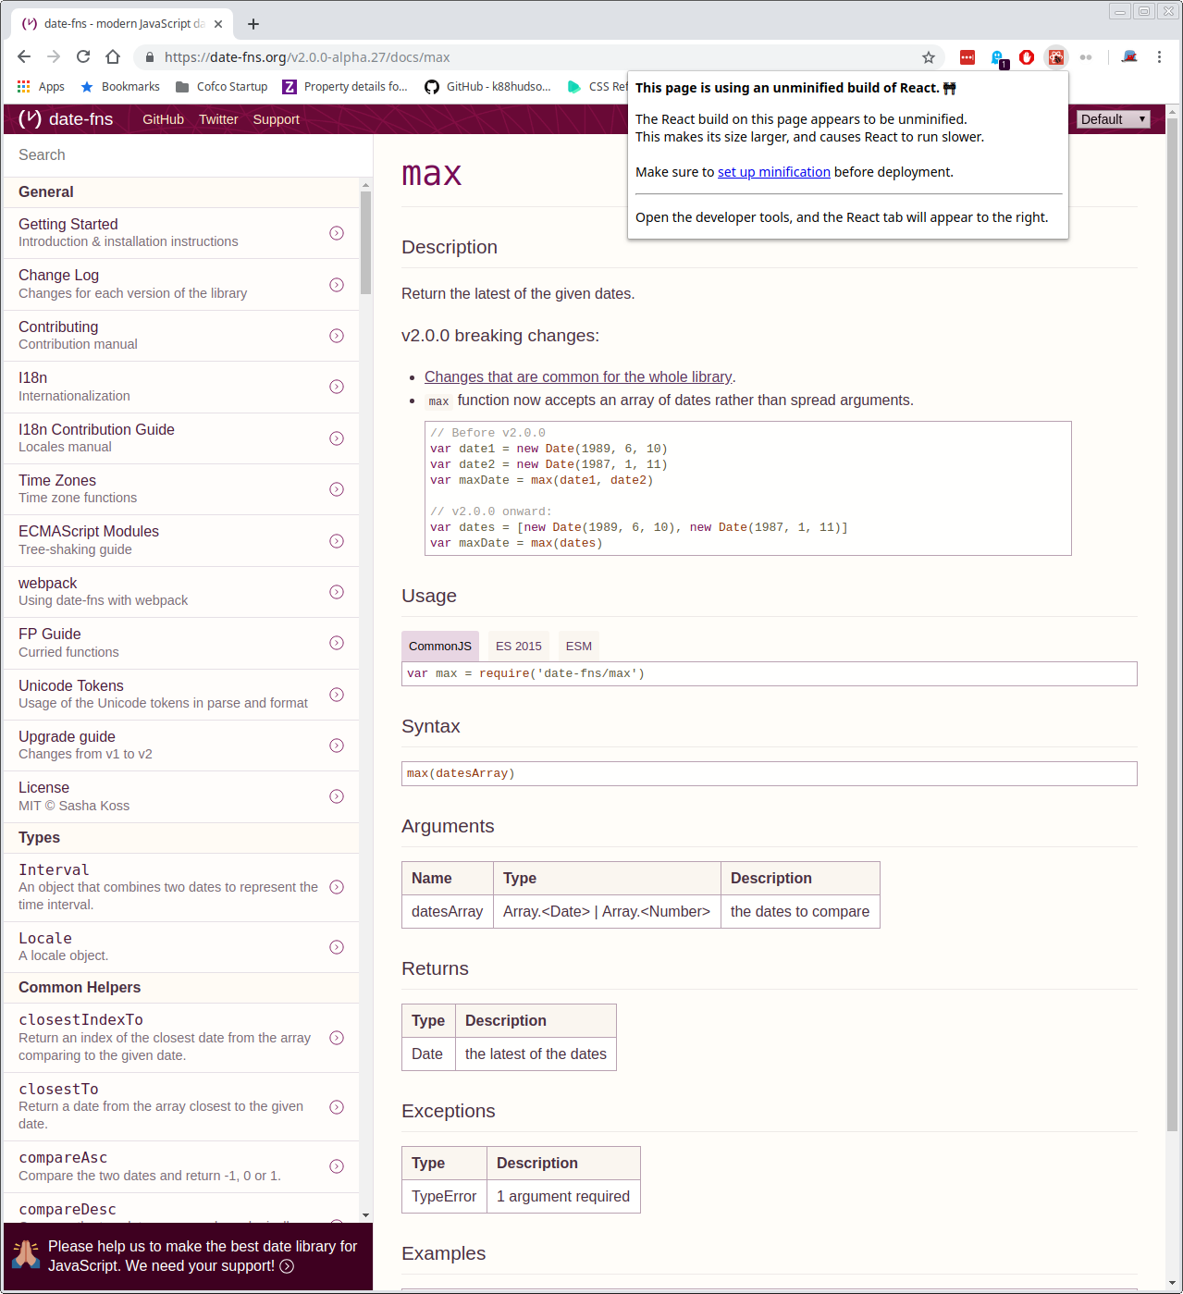
Task: Click the date-fns logo in the header
Action: coord(64,118)
